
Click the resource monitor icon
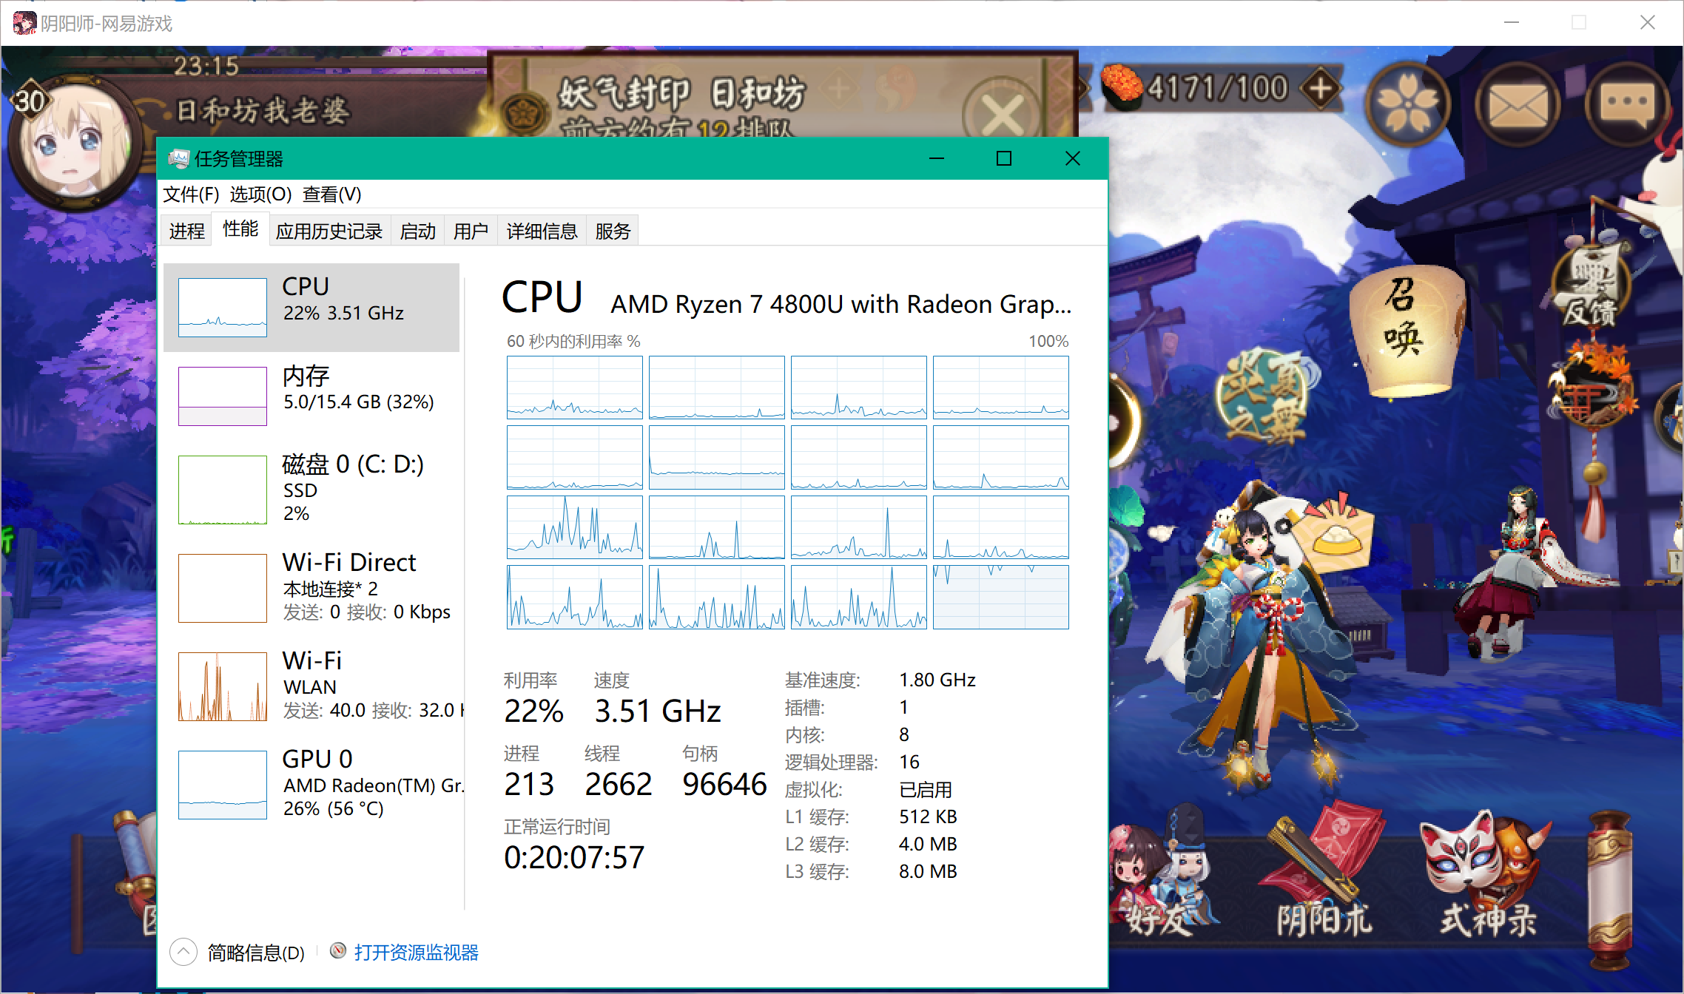click(x=338, y=951)
